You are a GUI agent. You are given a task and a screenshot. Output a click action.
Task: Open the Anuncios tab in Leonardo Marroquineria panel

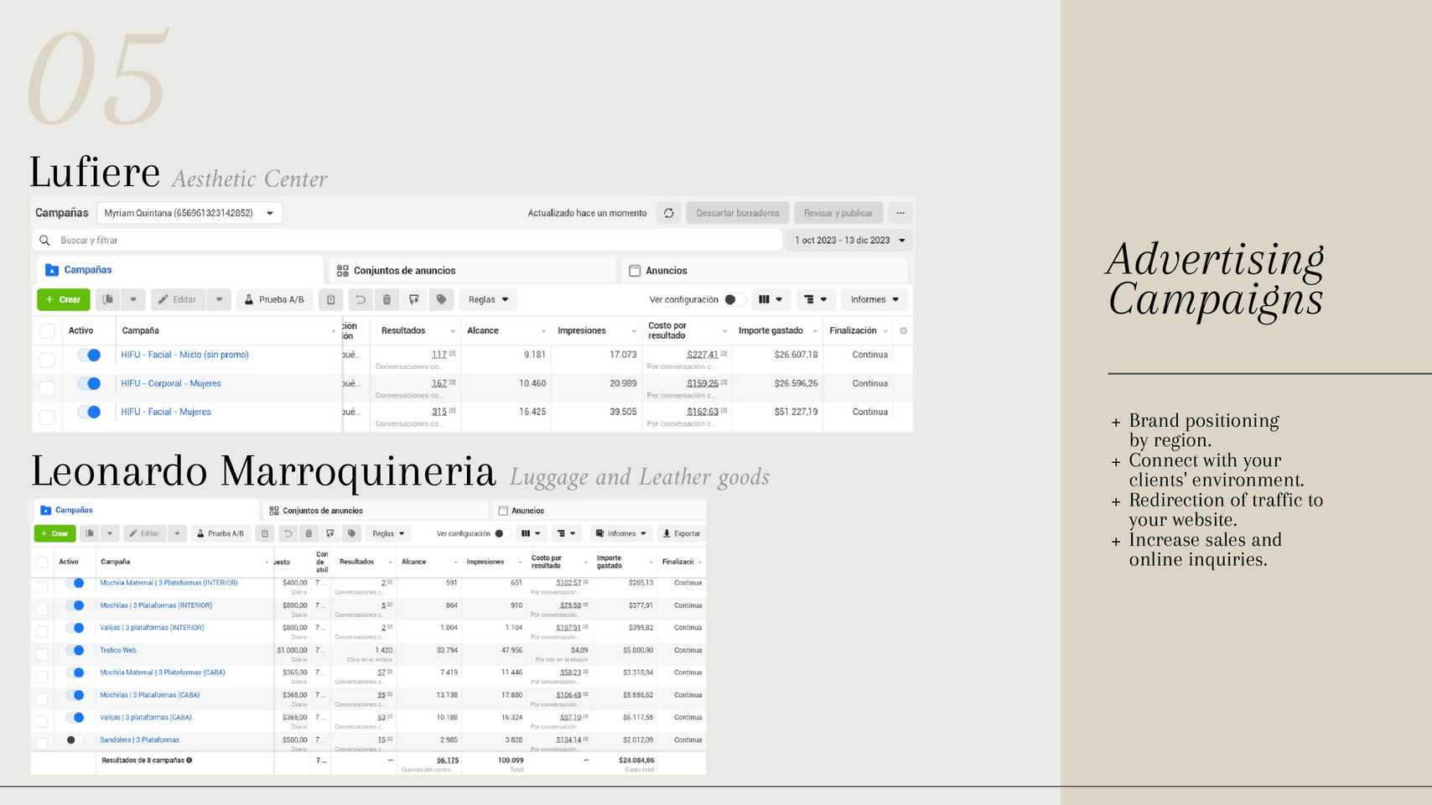tap(527, 511)
